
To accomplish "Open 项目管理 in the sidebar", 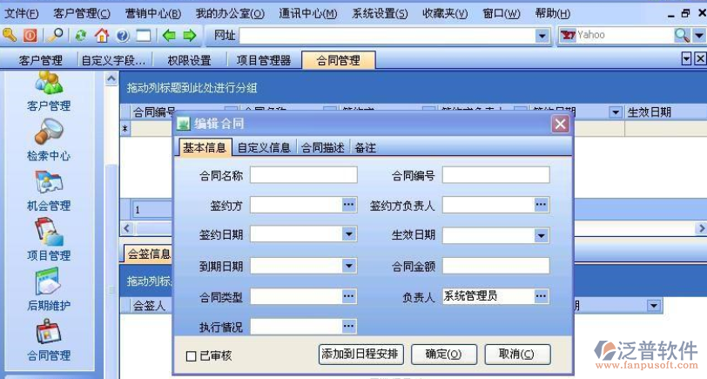I will click(48, 239).
